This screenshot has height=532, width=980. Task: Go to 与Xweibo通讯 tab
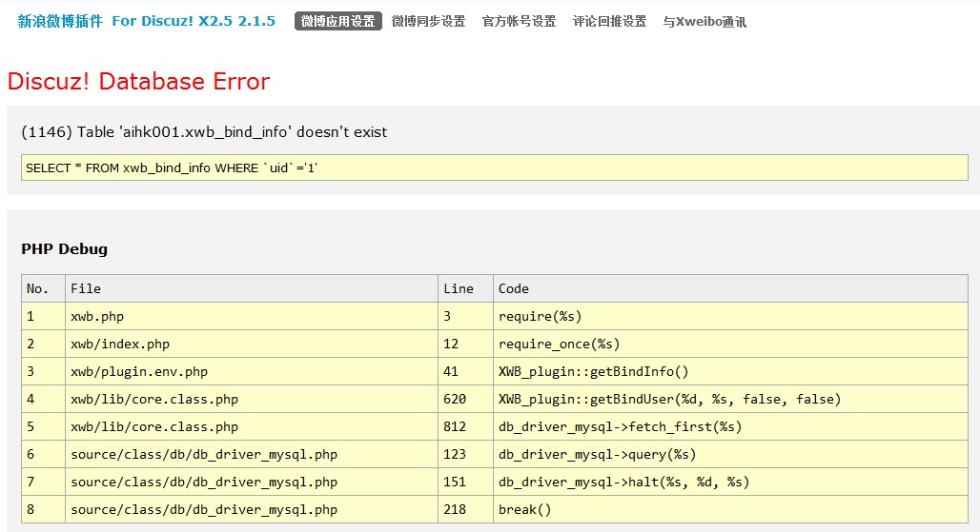click(705, 21)
